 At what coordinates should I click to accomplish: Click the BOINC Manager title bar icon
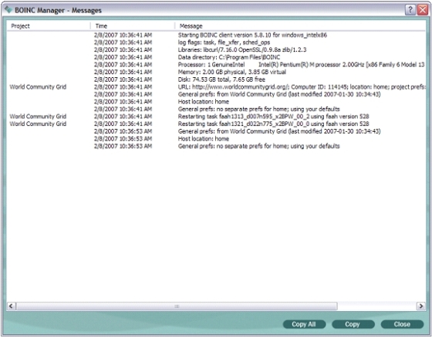(8, 10)
